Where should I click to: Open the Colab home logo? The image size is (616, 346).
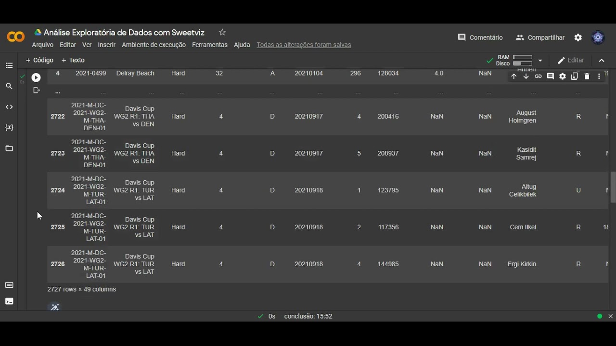point(15,37)
